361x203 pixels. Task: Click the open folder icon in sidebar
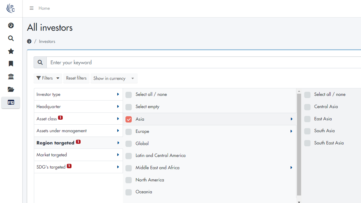11,89
